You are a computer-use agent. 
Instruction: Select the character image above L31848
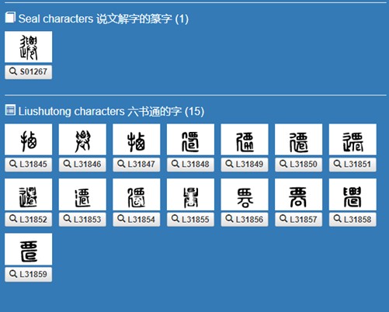click(190, 140)
